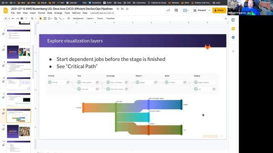Select the slide 10 thumbnail

point(19,84)
